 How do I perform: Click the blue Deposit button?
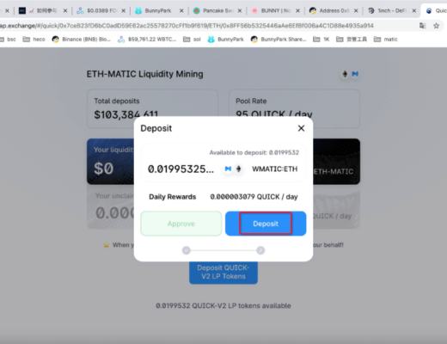coord(266,224)
